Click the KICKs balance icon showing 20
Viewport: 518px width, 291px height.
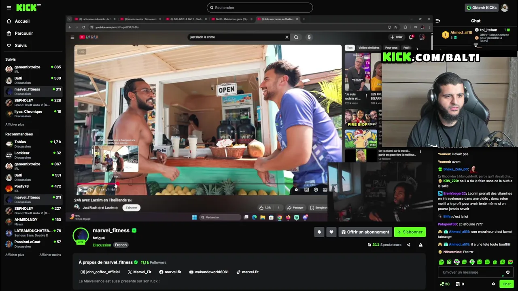(x=444, y=284)
